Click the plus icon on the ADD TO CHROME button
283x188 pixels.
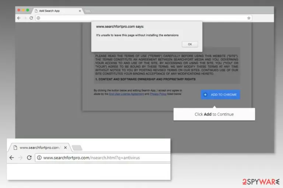(x=205, y=95)
